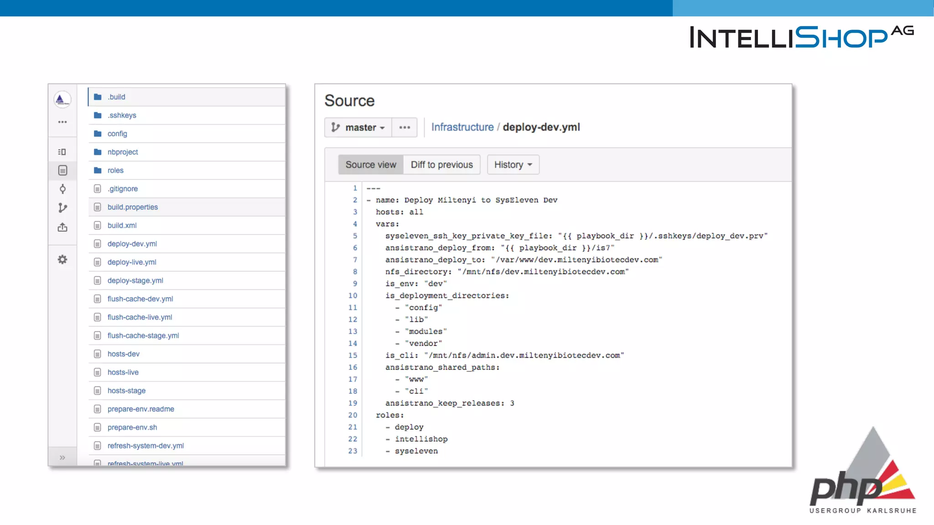Open the .build folder
Screen dimensions: 934x525
click(116, 97)
